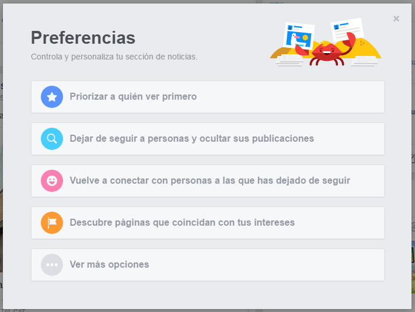Click the blue avatar on the news card
415x312 pixels.
[336, 26]
